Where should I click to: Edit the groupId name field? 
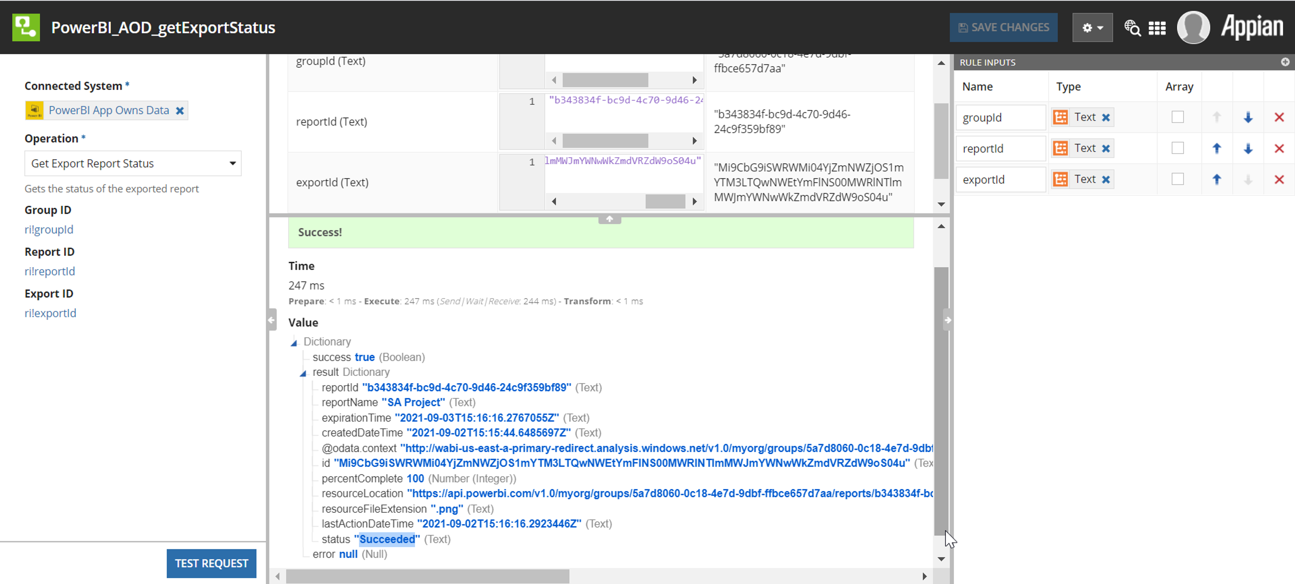point(1000,118)
